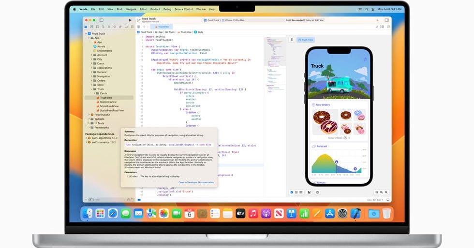Image resolution: width=474 pixels, height=248 pixels.
Task: Click the New Orders card heading
Action: [321, 105]
